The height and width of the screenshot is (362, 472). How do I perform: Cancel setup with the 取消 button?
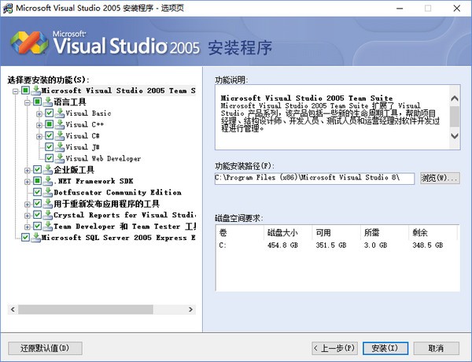click(436, 348)
